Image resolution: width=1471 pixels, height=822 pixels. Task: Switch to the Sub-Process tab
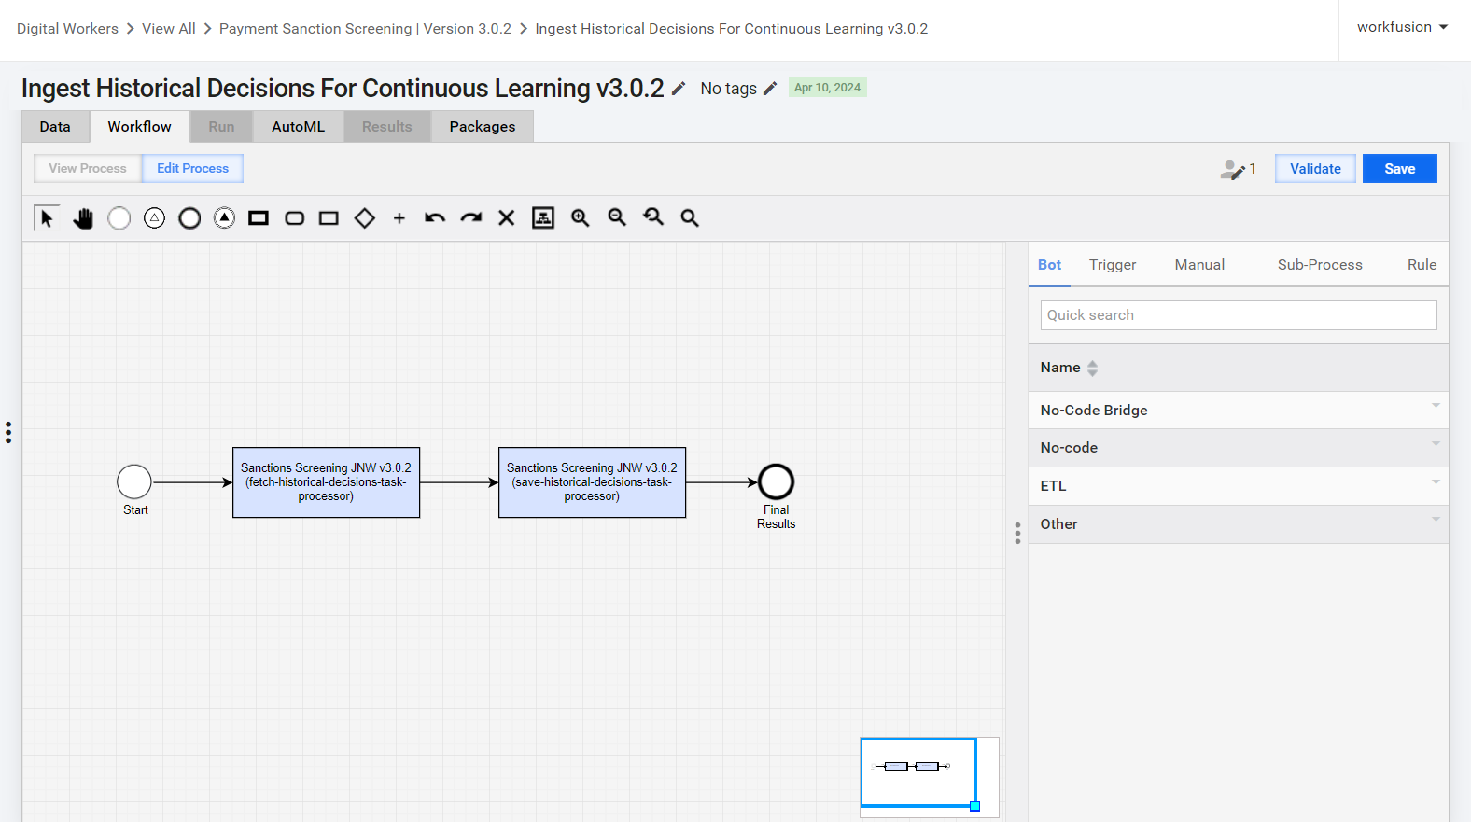1320,265
